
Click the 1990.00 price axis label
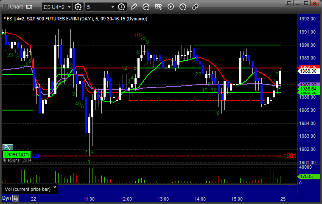point(308,45)
